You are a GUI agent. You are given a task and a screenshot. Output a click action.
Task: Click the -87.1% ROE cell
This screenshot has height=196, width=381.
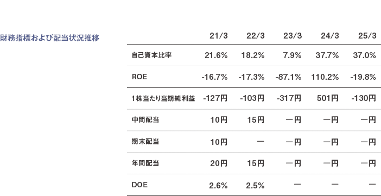288,77
